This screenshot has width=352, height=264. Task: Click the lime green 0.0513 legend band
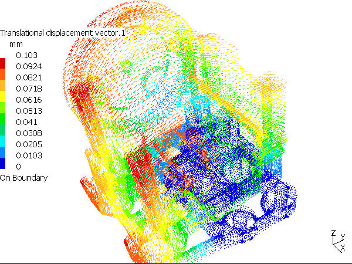click(2, 108)
